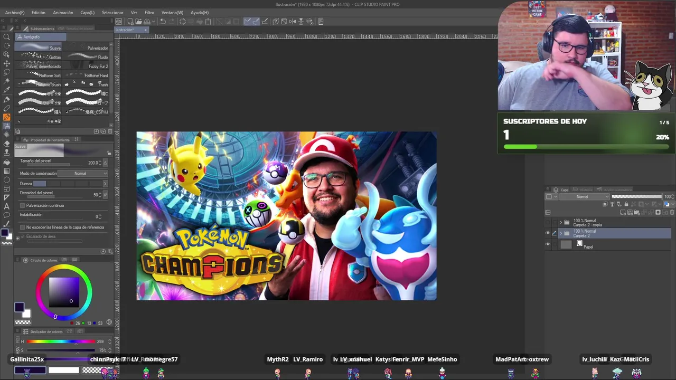Choose the Suave airbrush sub tool
The height and width of the screenshot is (380, 676).
[x=38, y=47]
